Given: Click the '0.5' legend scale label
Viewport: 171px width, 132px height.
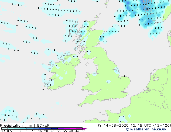Looking at the screenshot, I should coord(9,131).
